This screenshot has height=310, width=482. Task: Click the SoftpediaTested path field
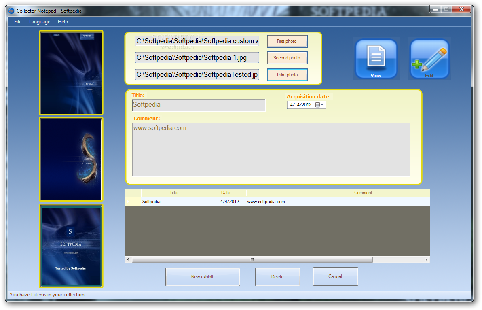(197, 74)
